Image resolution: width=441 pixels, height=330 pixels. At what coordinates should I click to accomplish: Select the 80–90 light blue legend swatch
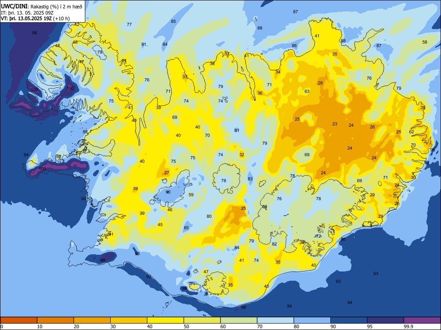tap(312, 320)
